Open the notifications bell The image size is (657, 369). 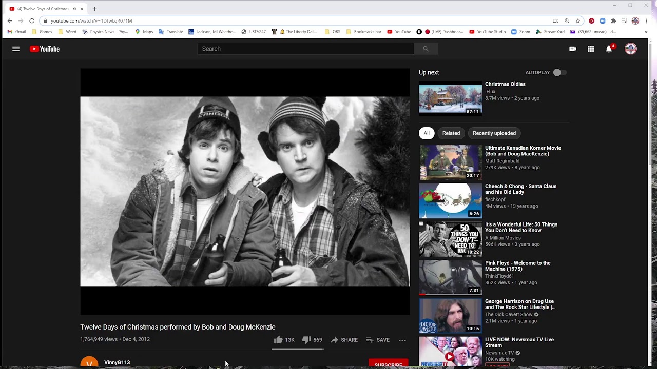tap(609, 49)
